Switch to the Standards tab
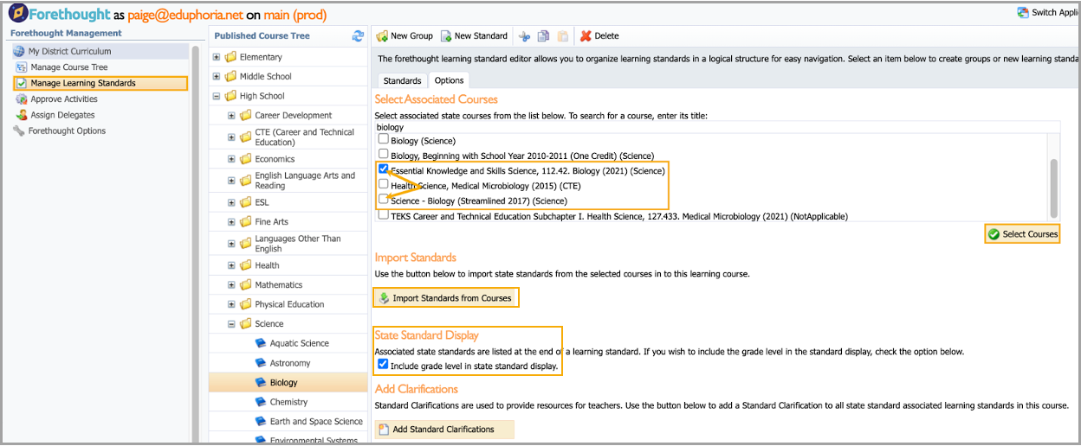 [x=402, y=80]
